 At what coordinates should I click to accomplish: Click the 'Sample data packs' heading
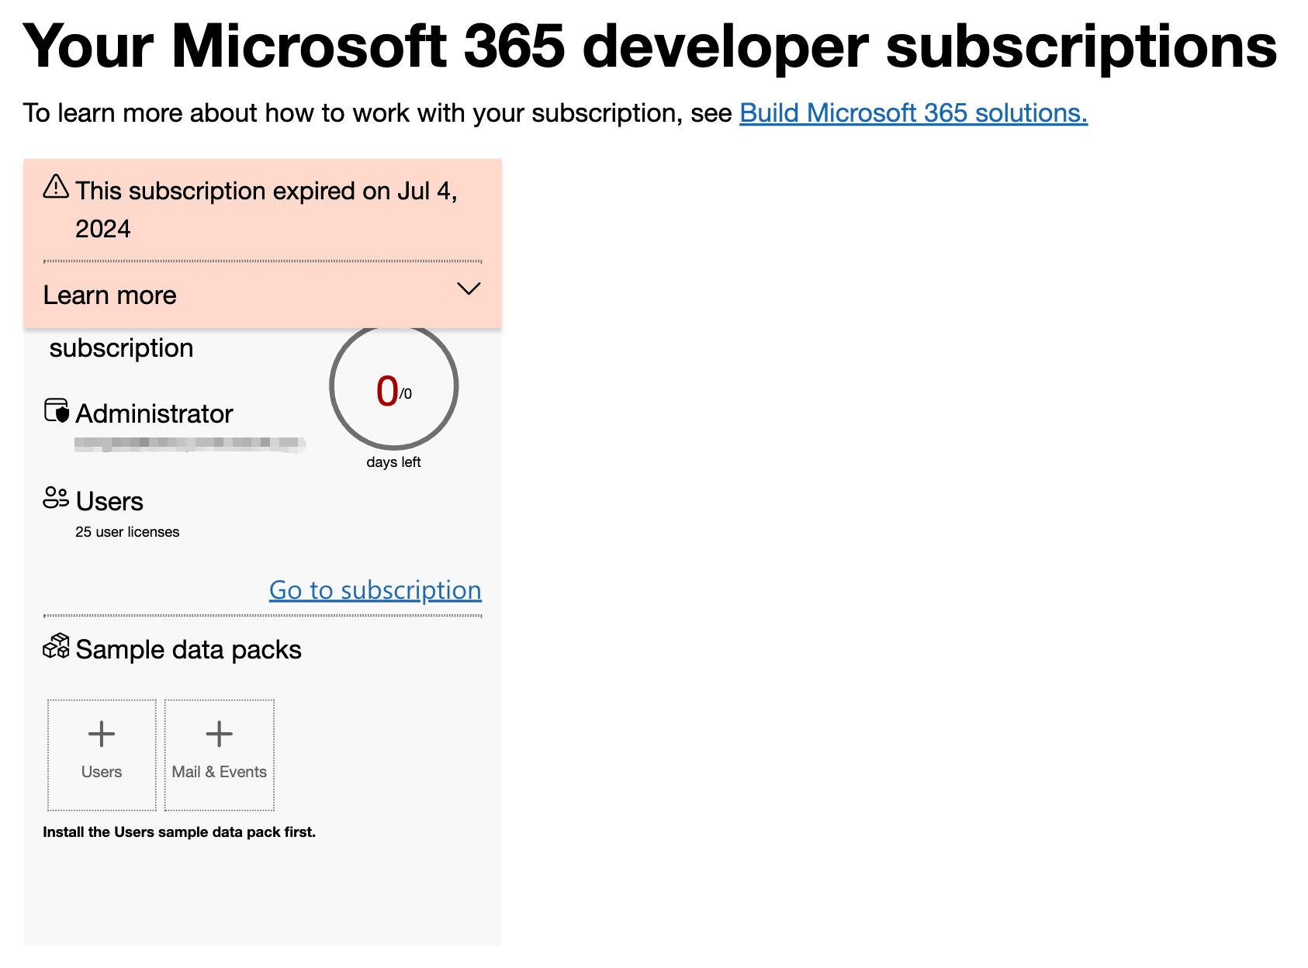[189, 649]
